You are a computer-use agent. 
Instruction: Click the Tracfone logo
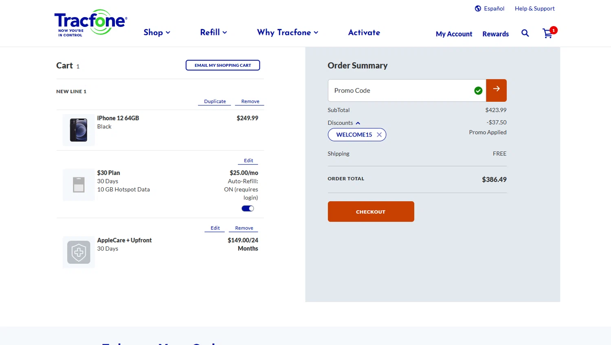90,23
